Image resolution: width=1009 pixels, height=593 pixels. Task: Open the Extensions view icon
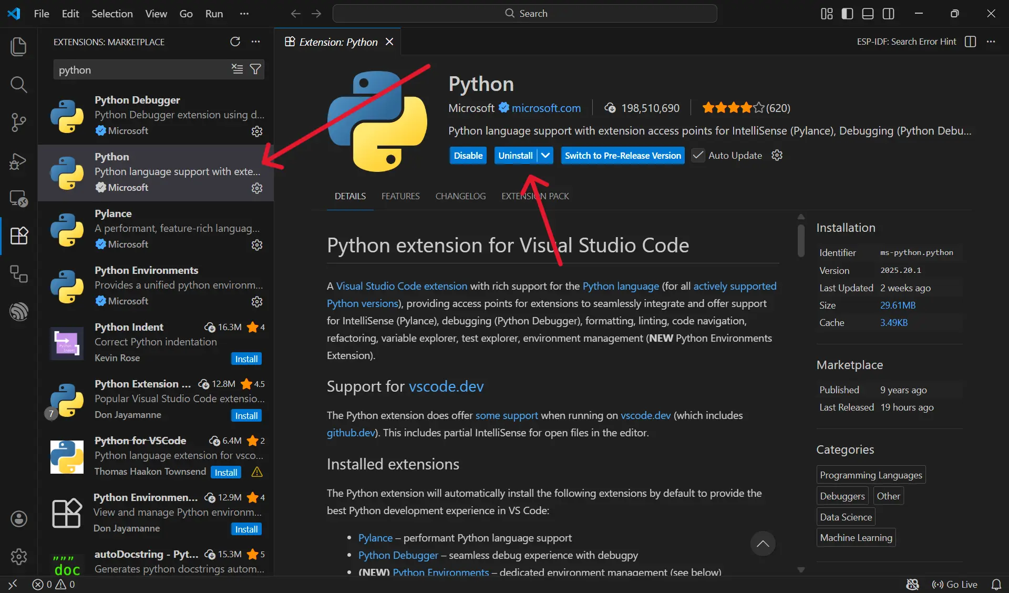pyautogui.click(x=19, y=236)
